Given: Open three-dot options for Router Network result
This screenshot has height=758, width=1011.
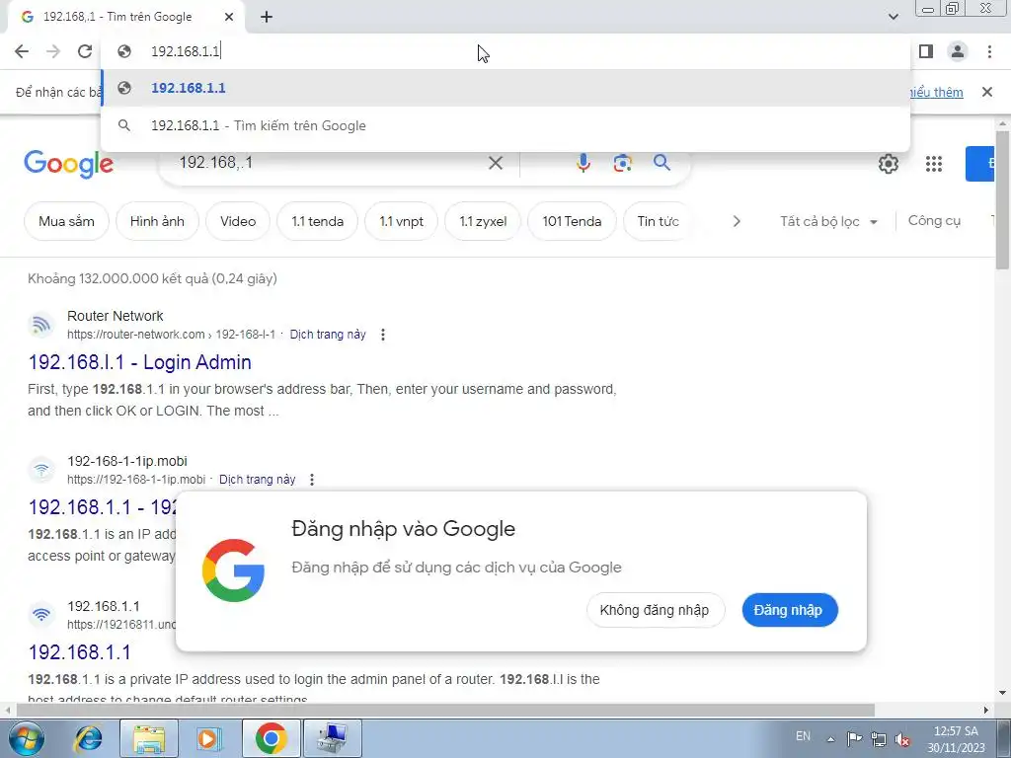Looking at the screenshot, I should pos(383,335).
